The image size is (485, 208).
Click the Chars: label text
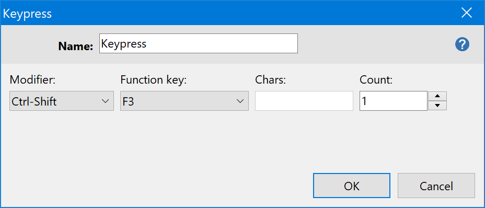pos(271,80)
